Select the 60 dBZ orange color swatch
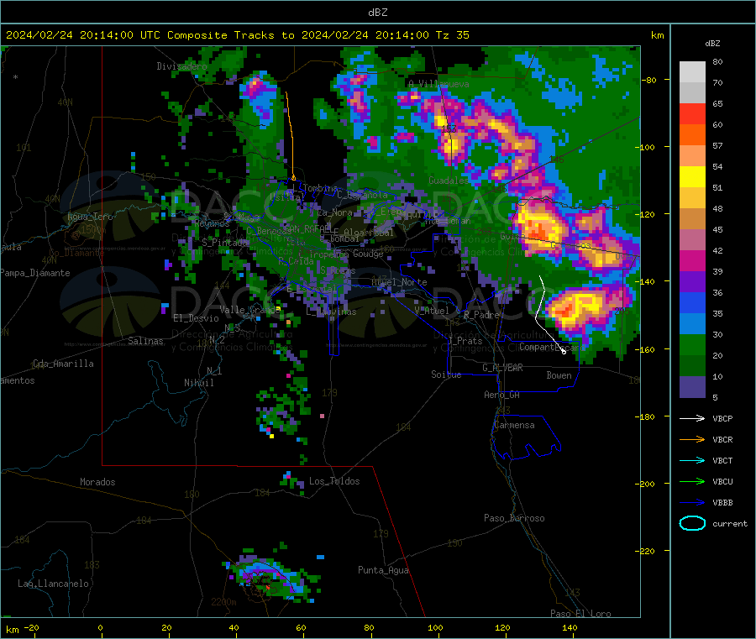Viewport: 756px width, 639px height. (692, 135)
